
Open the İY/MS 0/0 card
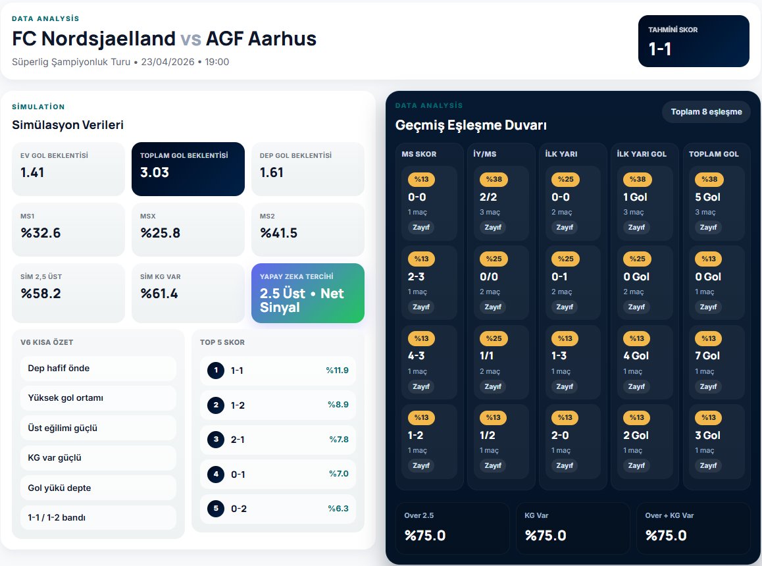coord(501,283)
